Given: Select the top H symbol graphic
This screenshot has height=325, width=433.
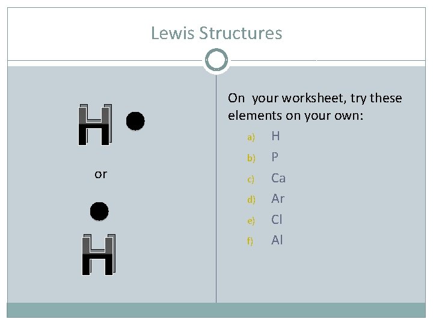Looking at the screenshot, I should pos(95,125).
